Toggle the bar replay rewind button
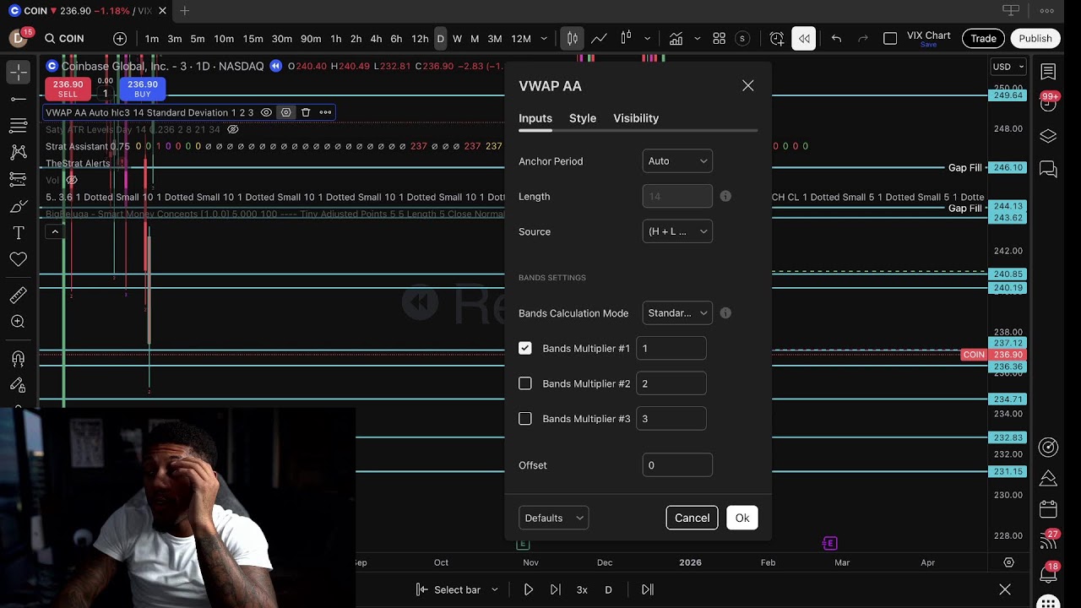Image resolution: width=1081 pixels, height=608 pixels. [x=804, y=39]
